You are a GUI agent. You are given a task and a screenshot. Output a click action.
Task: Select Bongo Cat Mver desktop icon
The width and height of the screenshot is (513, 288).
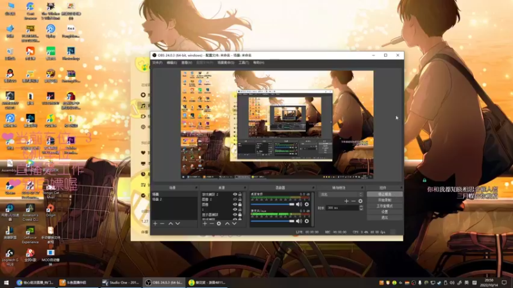51,191
